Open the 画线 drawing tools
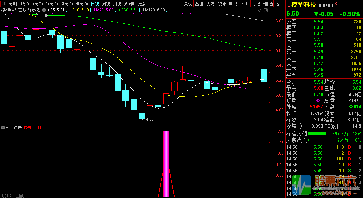 point(233,4)
